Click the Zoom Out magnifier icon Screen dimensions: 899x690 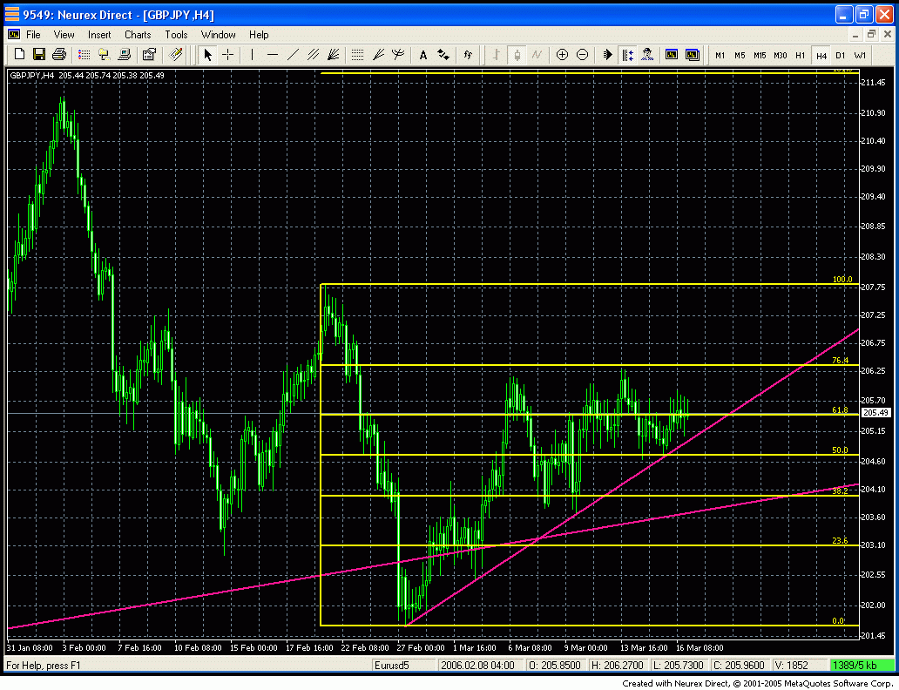[x=583, y=55]
